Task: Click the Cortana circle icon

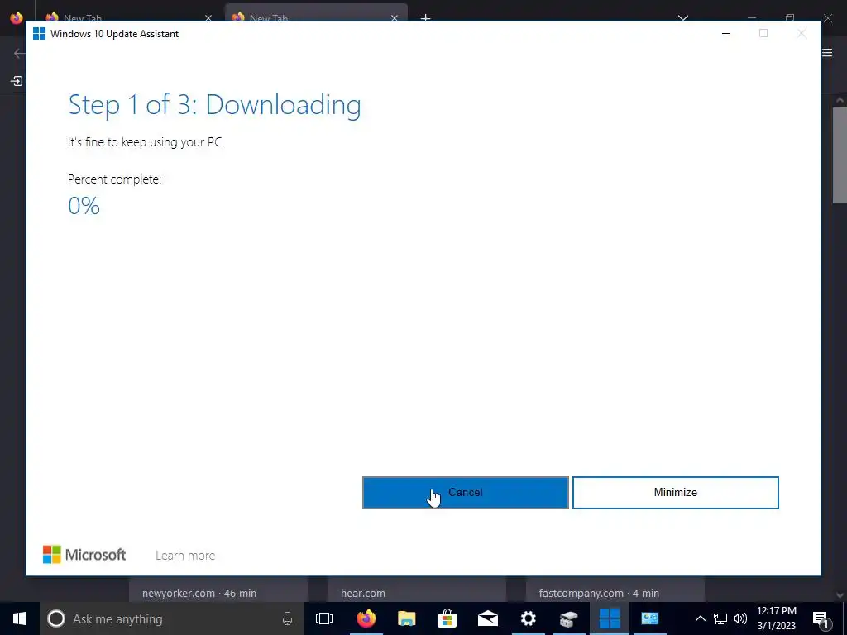Action: point(56,618)
